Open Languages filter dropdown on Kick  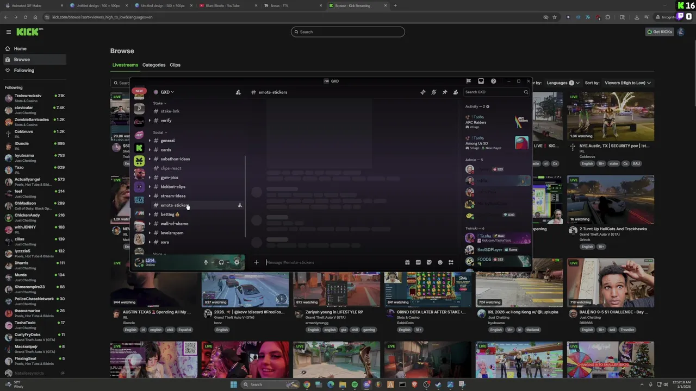click(x=563, y=83)
